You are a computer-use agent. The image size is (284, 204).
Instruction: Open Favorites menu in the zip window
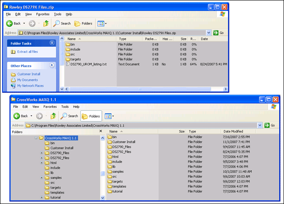(42, 14)
